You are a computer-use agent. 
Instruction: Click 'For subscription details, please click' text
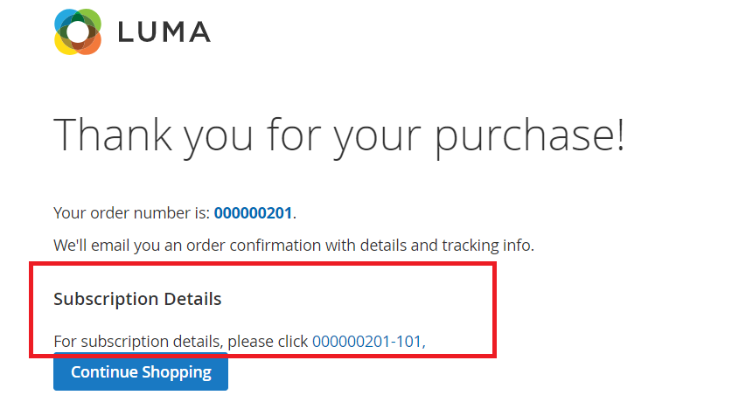click(181, 341)
